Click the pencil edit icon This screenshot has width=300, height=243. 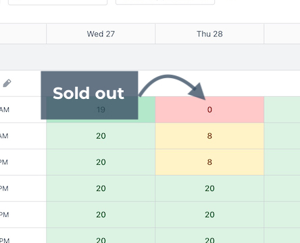(x=7, y=83)
